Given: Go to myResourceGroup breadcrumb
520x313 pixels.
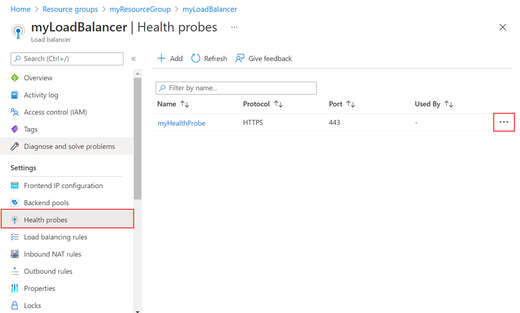Looking at the screenshot, I should tap(140, 9).
